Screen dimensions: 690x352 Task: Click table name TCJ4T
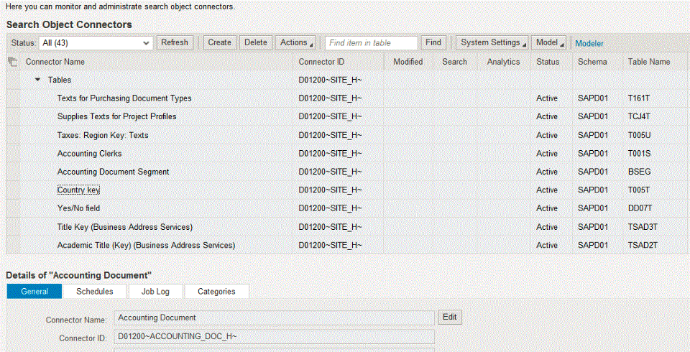[x=640, y=116]
